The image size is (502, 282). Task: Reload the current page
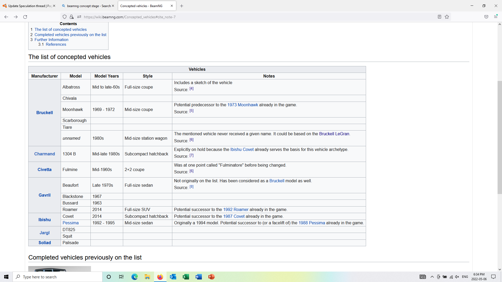[25, 17]
